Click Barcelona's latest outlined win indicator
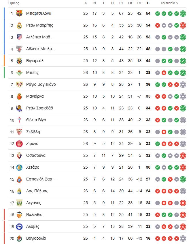This screenshot has width=191, height=244. pos(183,14)
